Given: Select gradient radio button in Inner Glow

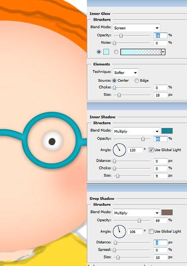Looking at the screenshot, I should (116, 52).
